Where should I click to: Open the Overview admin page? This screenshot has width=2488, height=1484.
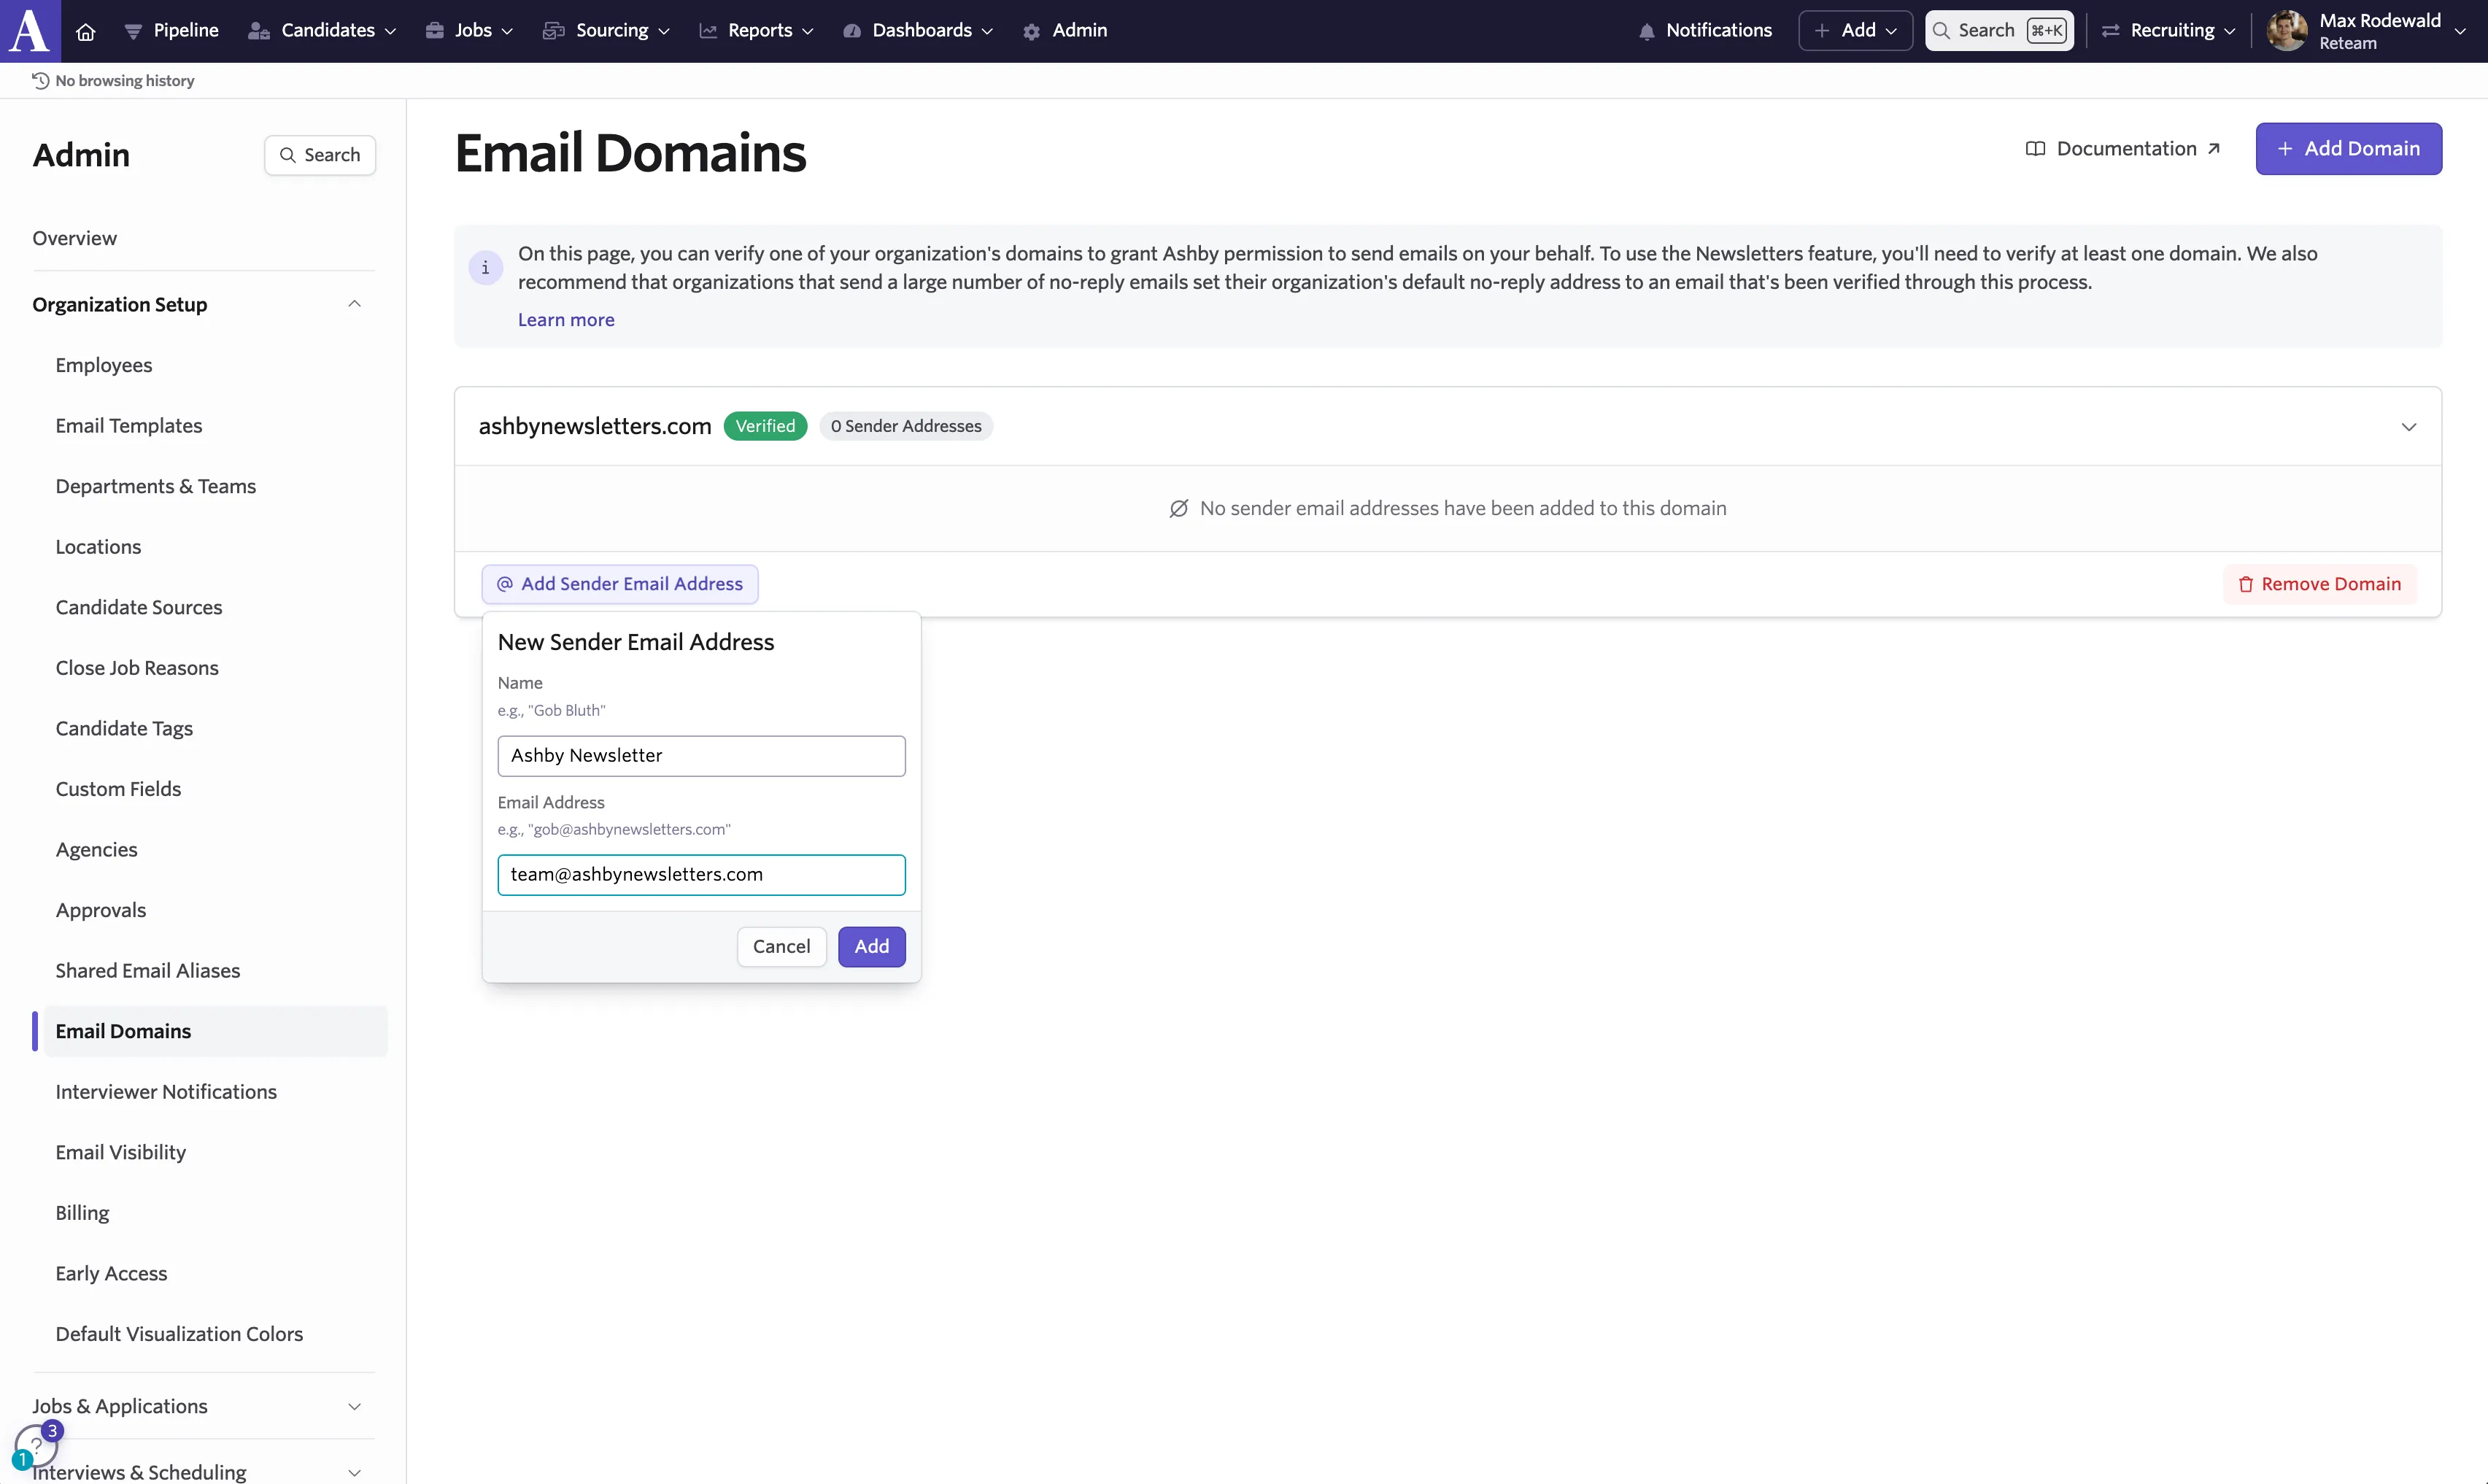(x=75, y=238)
